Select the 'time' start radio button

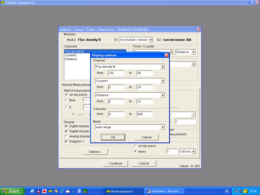(x=67, y=100)
